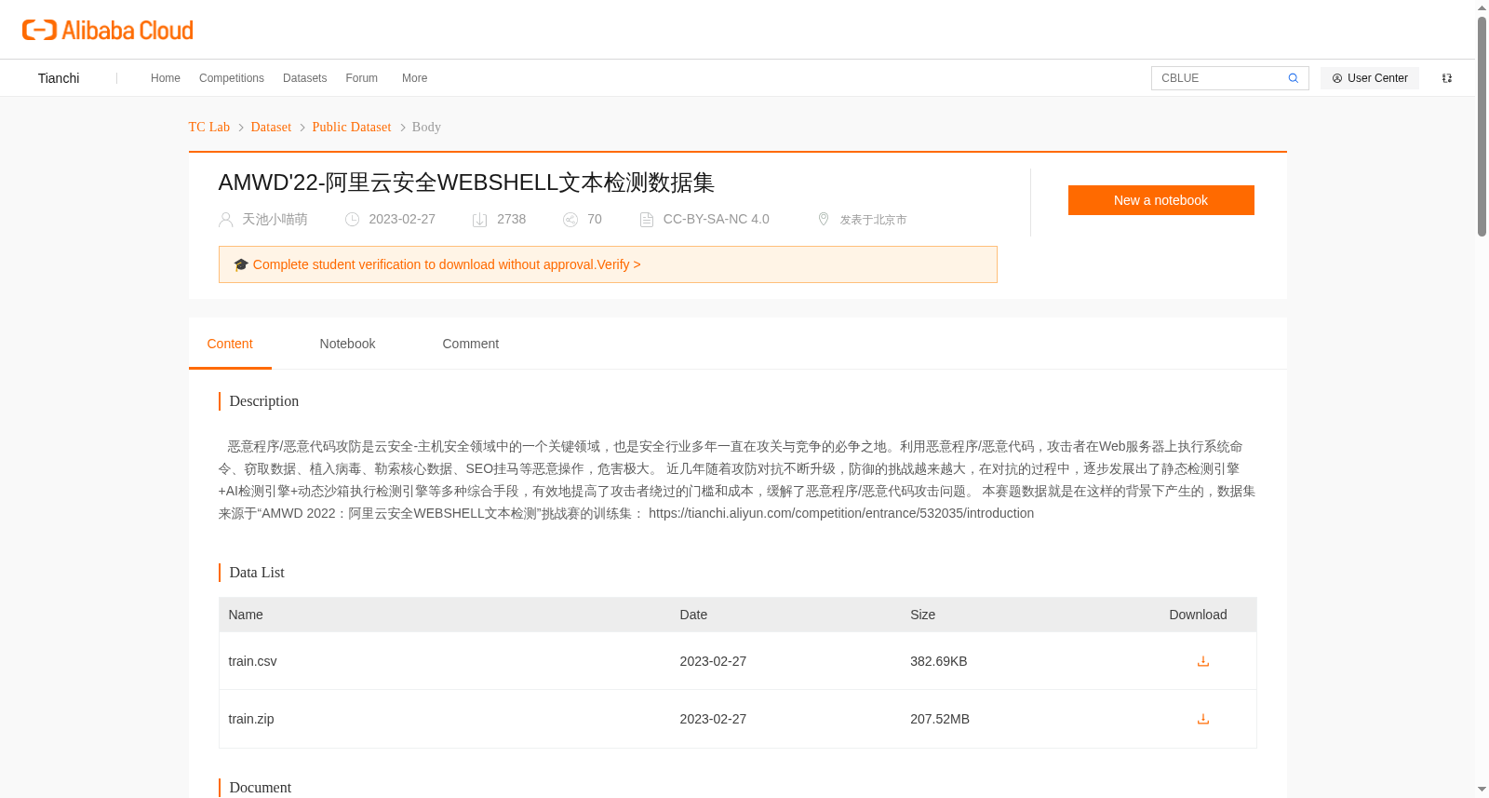Click the train.csv file name
Screen dimensions: 1489x798
pos(252,661)
